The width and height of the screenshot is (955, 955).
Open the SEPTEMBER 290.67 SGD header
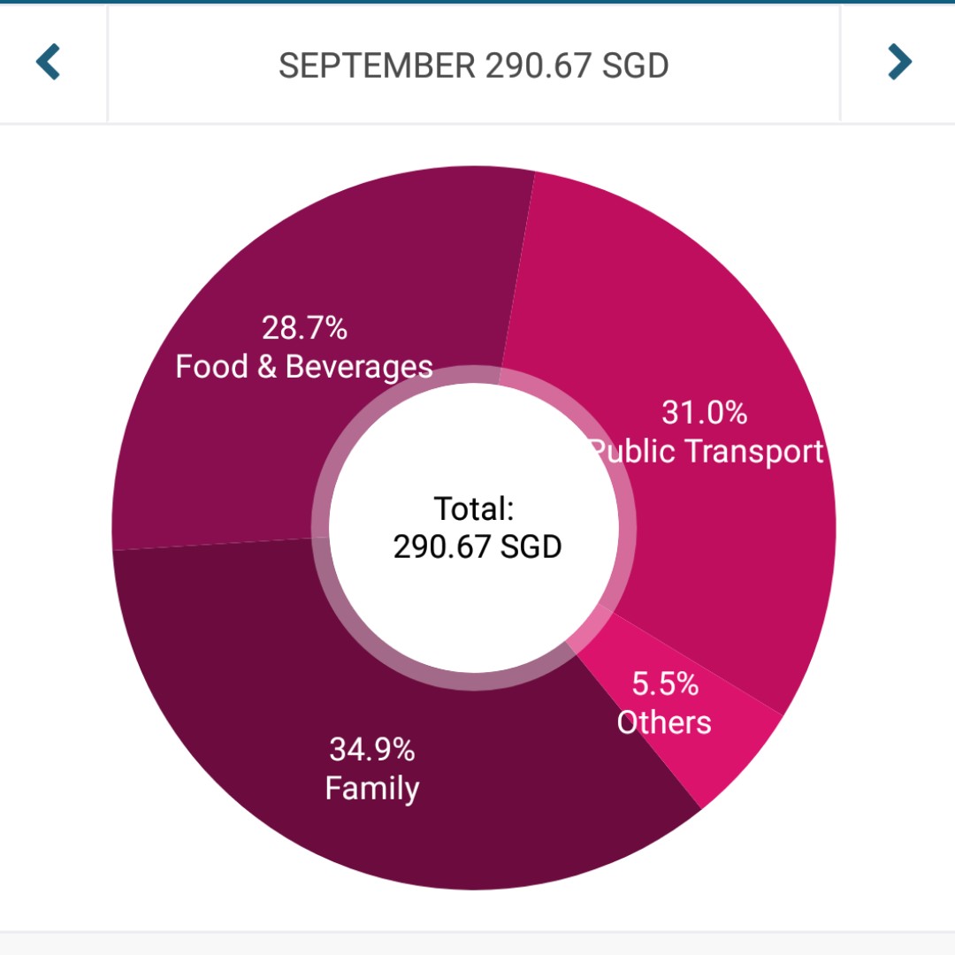pos(475,65)
